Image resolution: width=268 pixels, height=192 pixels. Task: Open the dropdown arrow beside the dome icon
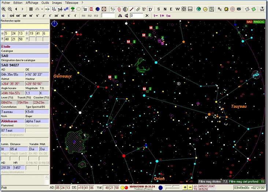[x=42, y=9]
